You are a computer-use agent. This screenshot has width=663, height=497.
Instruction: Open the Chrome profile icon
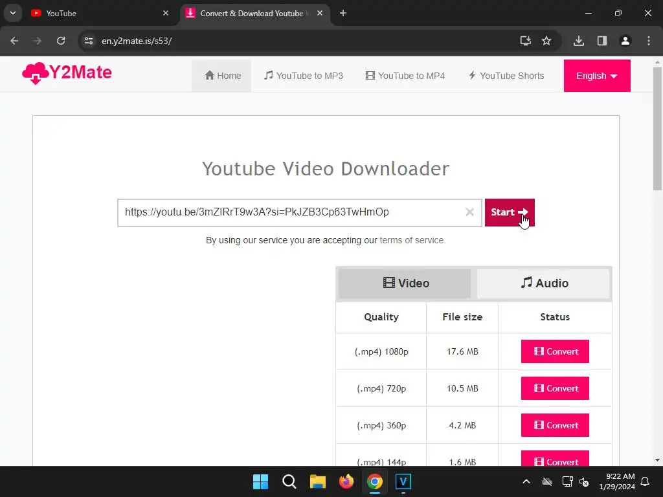pyautogui.click(x=625, y=41)
